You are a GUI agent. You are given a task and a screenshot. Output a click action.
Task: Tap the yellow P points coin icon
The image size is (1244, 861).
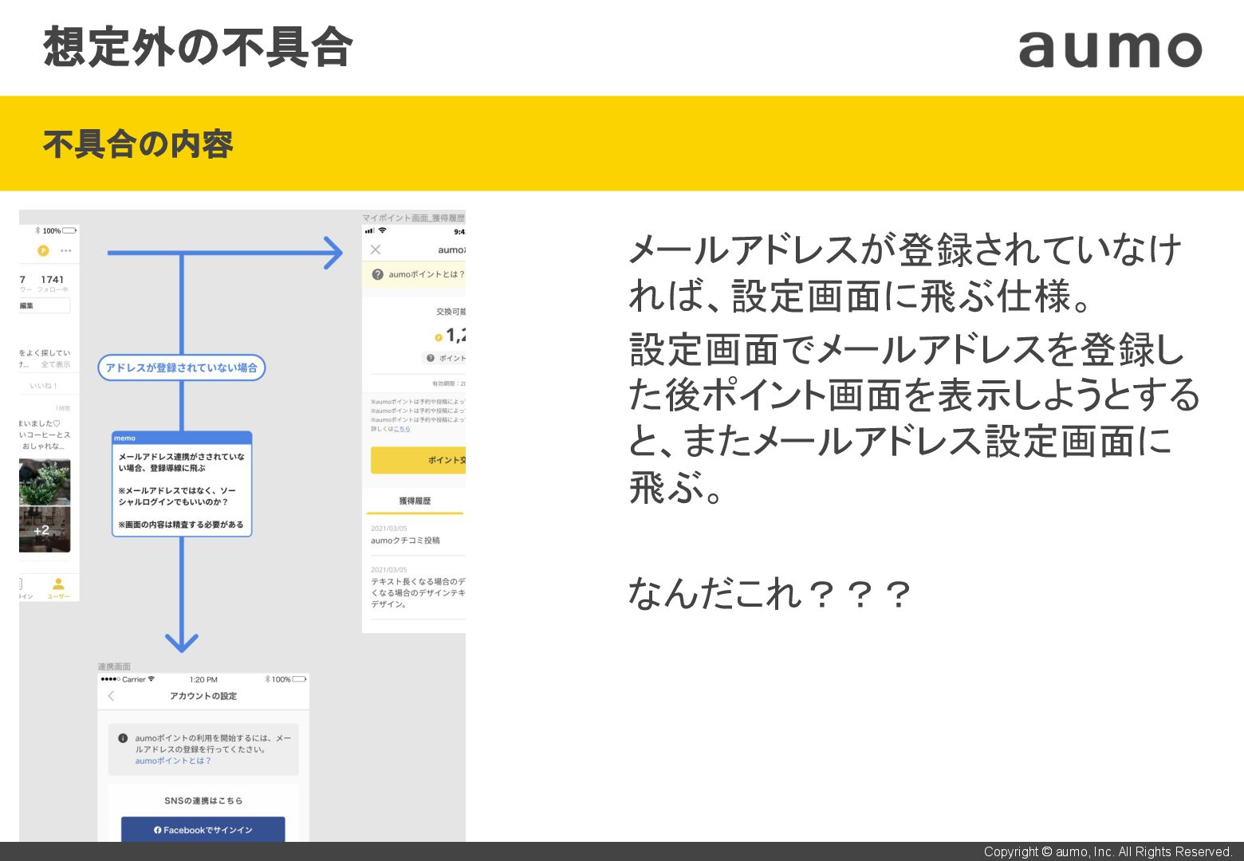click(x=43, y=250)
